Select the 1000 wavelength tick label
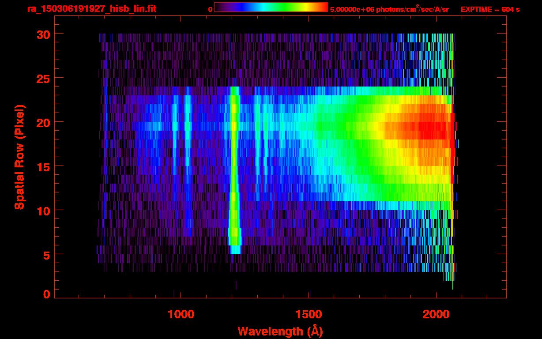This screenshot has height=339, width=542. click(x=181, y=314)
